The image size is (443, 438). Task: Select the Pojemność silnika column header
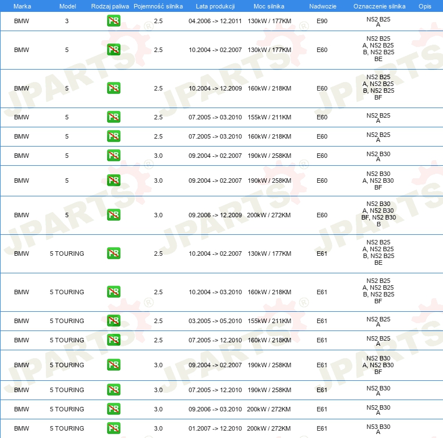coord(158,6)
